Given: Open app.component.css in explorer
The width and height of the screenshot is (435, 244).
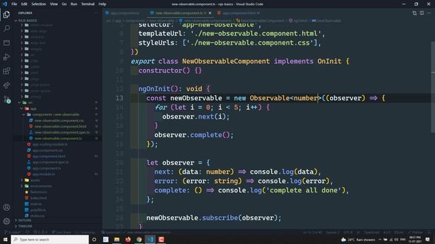Looking at the screenshot, I should (x=48, y=150).
